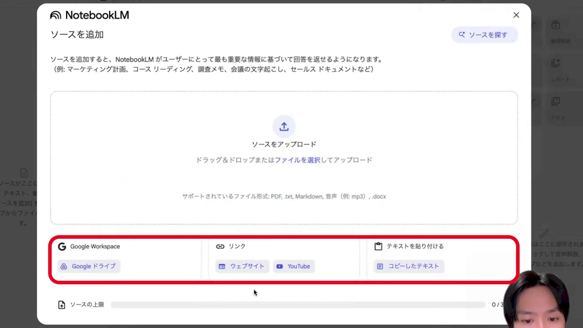This screenshot has height=328, width=583.
Task: Click the Google Workspace label
Action: click(x=95, y=247)
